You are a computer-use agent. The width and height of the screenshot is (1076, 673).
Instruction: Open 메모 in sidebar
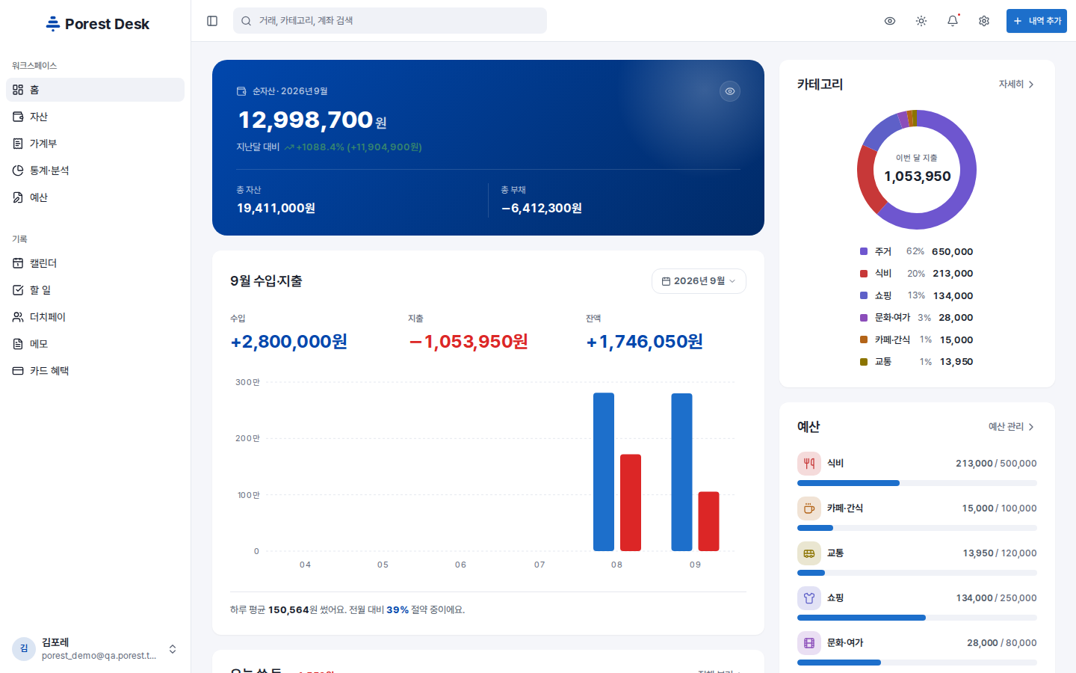click(95, 344)
